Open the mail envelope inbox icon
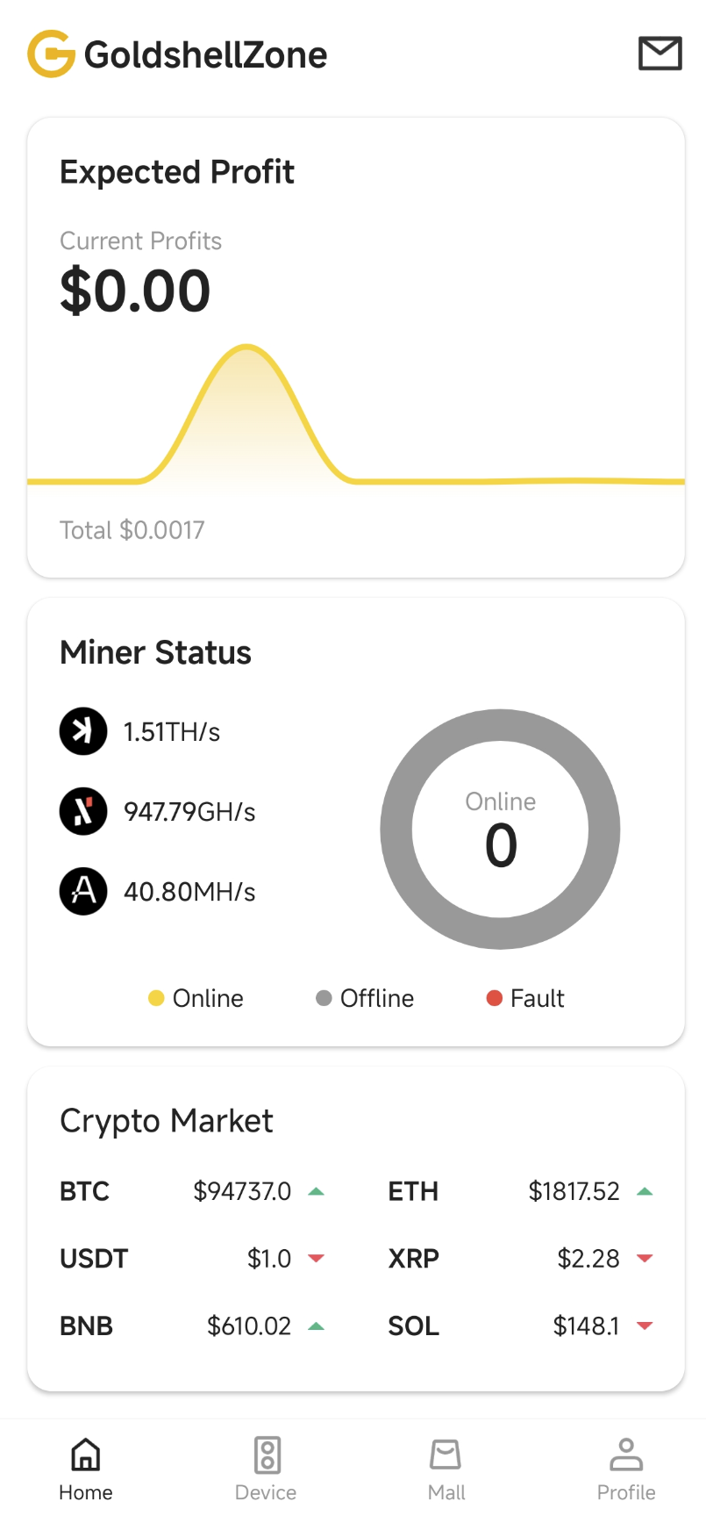This screenshot has height=1523, width=706. (x=660, y=54)
